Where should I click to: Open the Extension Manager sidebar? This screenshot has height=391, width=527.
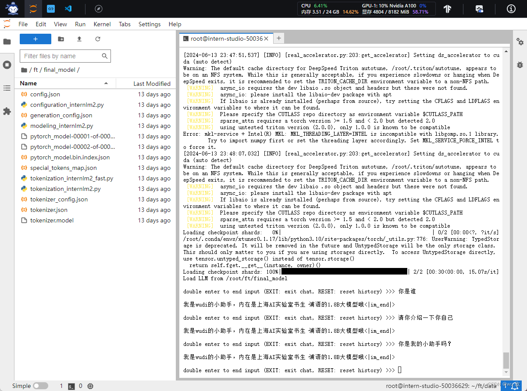coord(7,111)
